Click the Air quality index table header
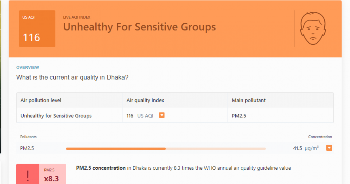The image size is (350, 184). point(145,100)
